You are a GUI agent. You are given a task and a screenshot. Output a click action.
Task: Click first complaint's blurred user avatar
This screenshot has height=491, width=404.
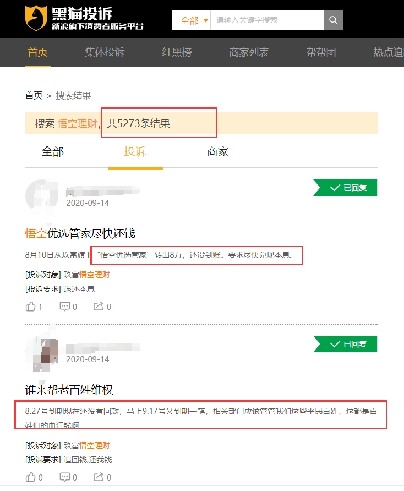click(42, 196)
